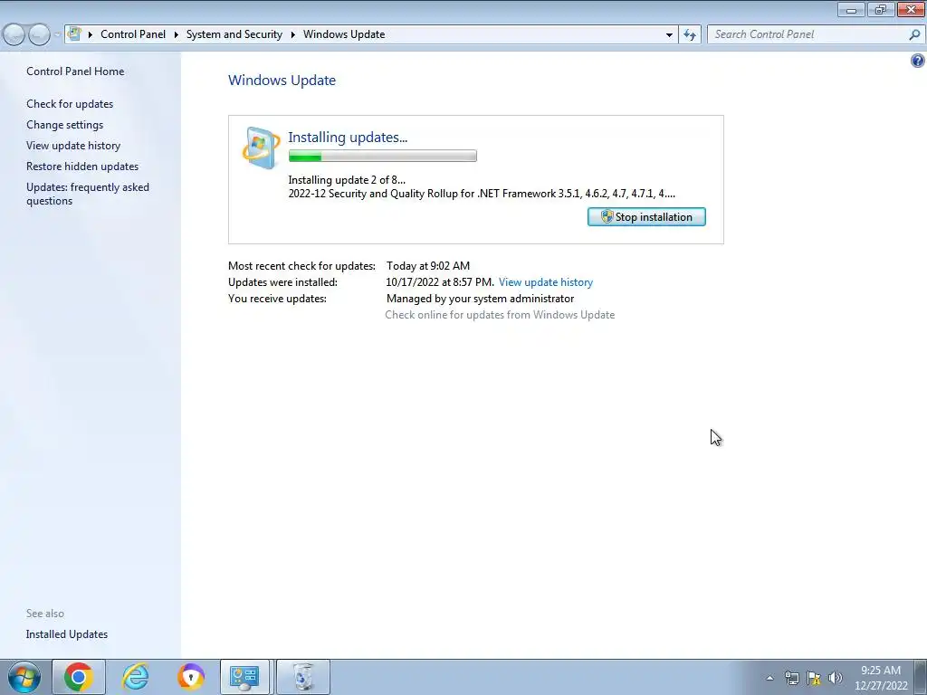Viewport: 927px width, 695px height.
Task: Click Check online for updates from Windows Update
Action: [x=500, y=315]
